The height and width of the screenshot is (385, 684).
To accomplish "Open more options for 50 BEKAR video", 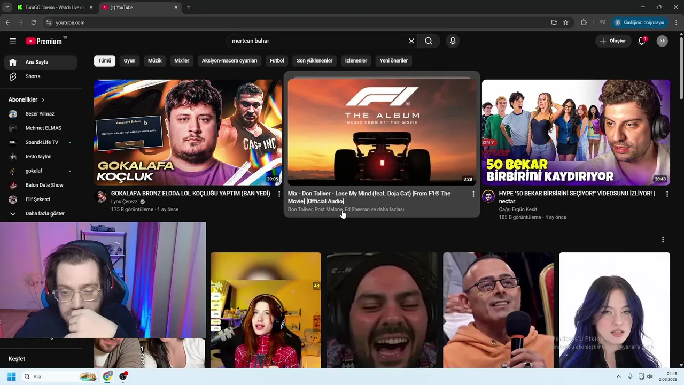I will (x=667, y=194).
